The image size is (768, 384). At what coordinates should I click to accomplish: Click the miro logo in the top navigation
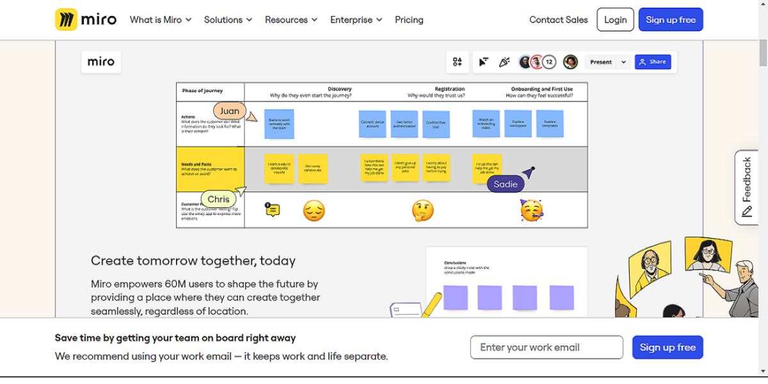86,19
